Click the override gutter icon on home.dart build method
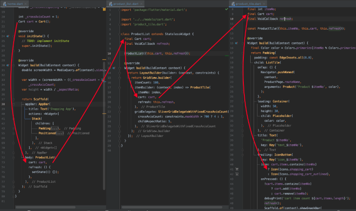356x211 pixels. click(x=8, y=65)
